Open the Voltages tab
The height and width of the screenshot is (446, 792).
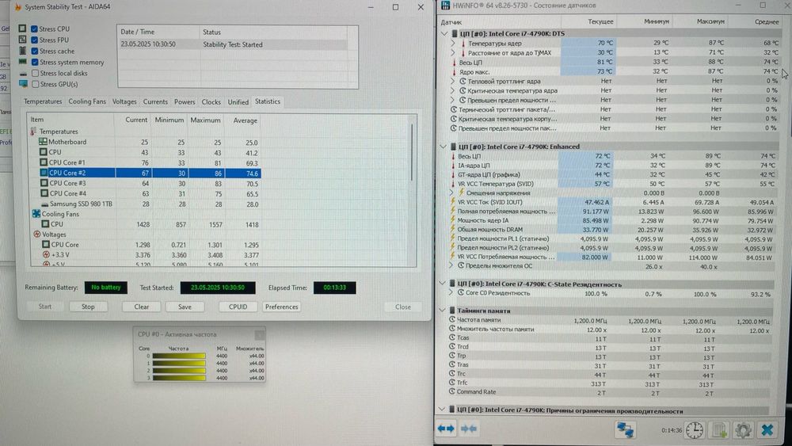pyautogui.click(x=124, y=101)
